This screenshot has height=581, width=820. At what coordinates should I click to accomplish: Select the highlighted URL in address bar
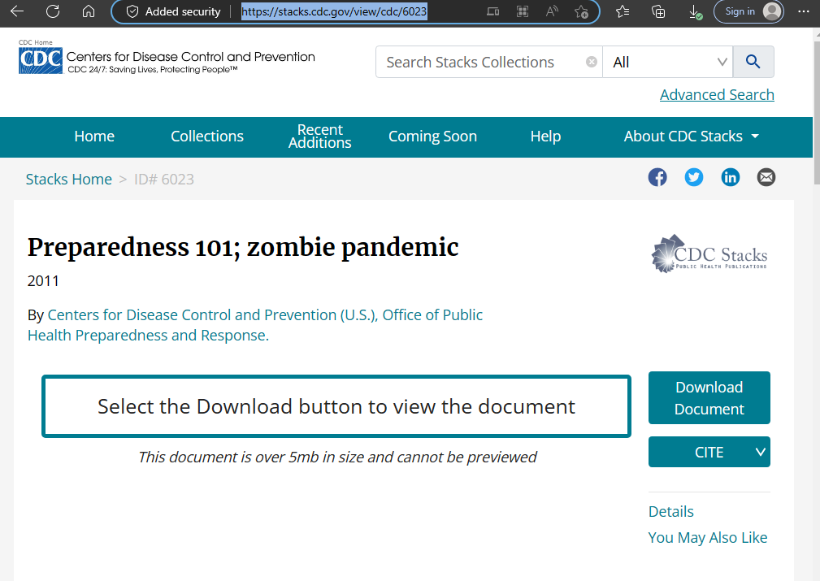[334, 11]
